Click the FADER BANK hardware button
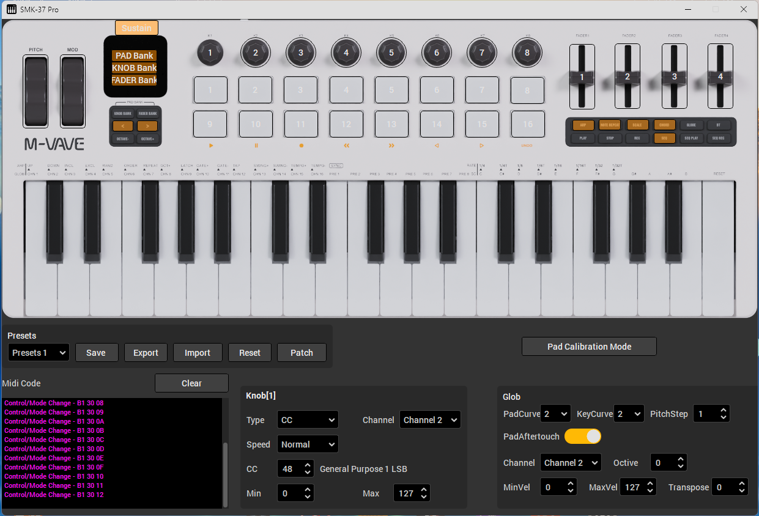Image resolution: width=759 pixels, height=516 pixels. point(147,114)
